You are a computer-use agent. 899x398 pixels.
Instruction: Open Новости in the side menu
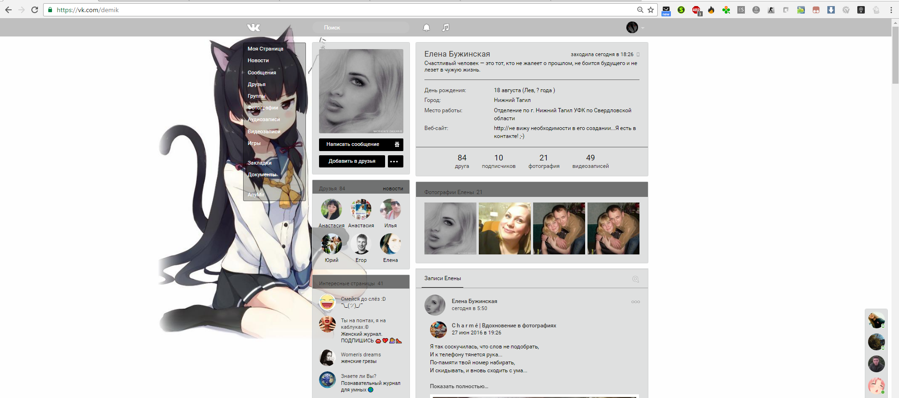(x=258, y=60)
